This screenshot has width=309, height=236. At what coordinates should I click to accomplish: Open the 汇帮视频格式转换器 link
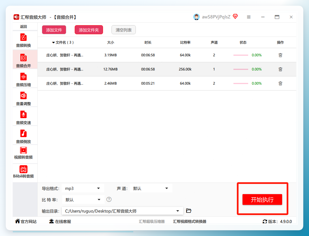click(x=190, y=221)
